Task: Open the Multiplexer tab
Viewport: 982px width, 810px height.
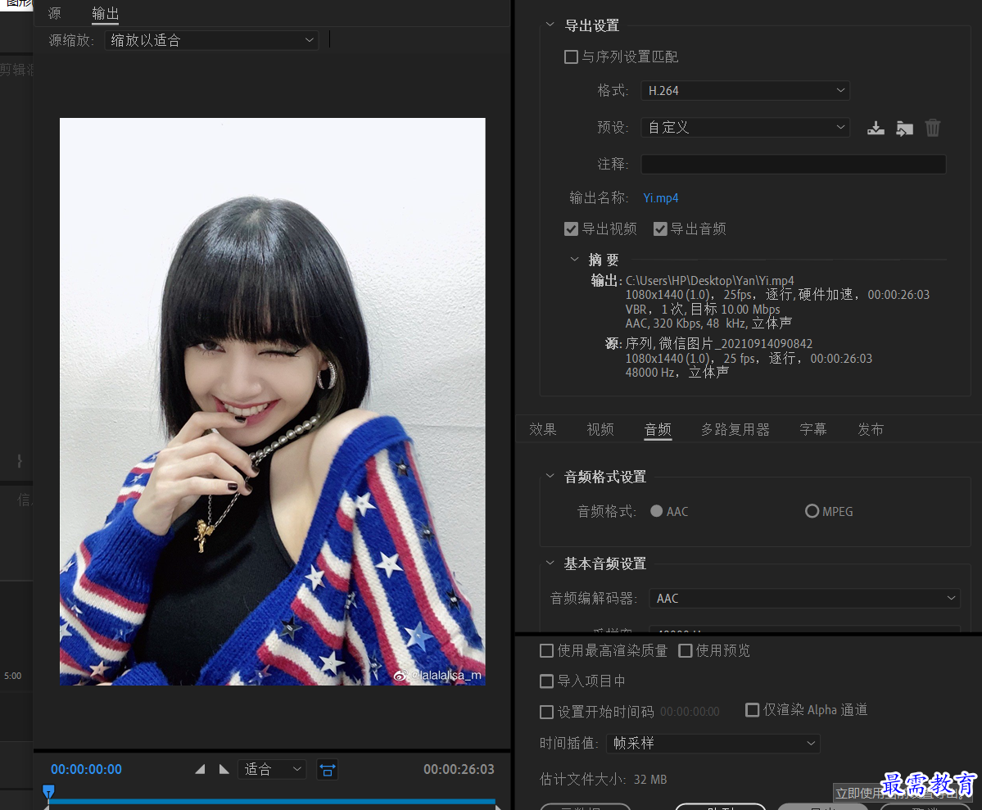Action: [x=735, y=429]
